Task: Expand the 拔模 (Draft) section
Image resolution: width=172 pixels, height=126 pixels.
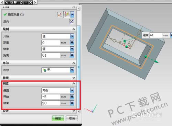Action: coord(74,78)
